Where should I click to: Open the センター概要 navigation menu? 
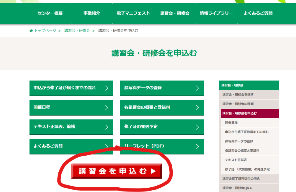pos(50,13)
